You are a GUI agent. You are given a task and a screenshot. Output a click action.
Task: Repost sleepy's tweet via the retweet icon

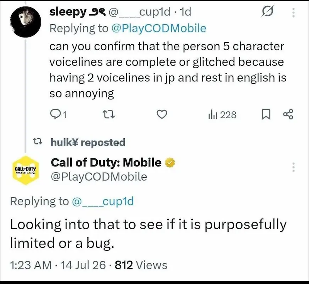click(109, 114)
